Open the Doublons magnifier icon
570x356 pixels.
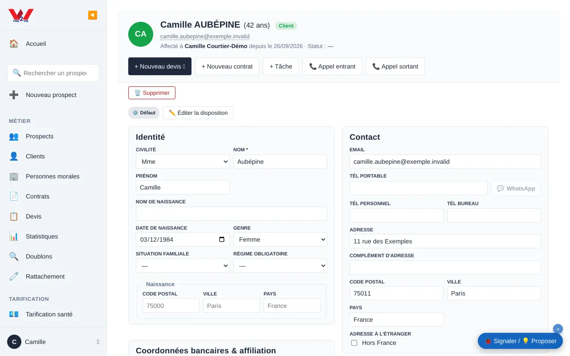coord(14,256)
